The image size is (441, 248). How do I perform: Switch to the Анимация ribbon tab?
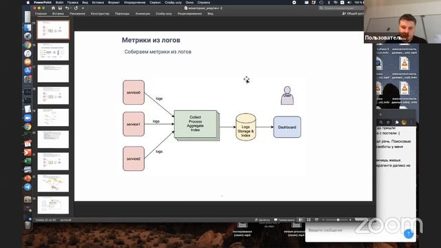tap(143, 14)
